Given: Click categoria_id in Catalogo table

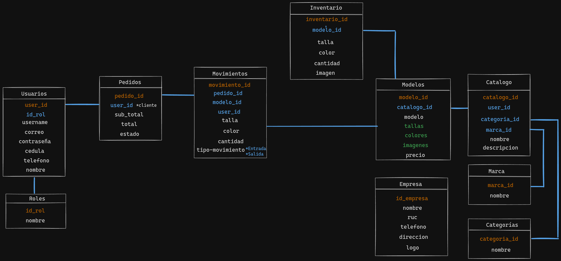Looking at the screenshot, I should pos(500,119).
